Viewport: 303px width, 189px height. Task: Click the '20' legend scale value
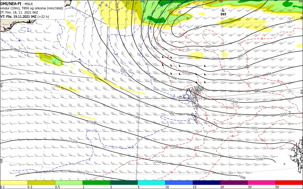coord(222,187)
